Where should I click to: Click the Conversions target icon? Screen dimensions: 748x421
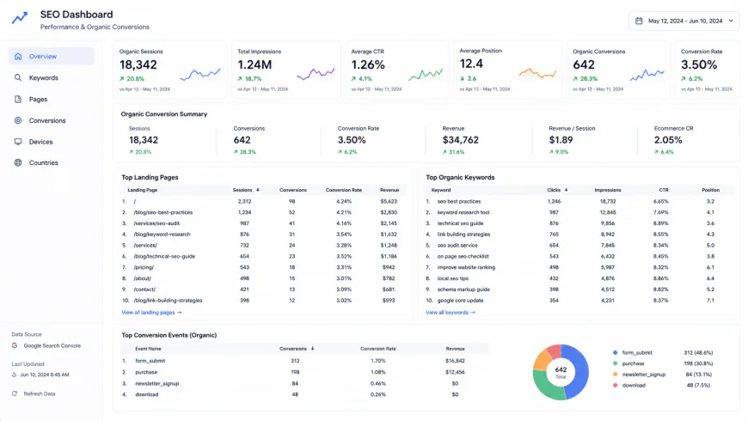[x=18, y=120]
